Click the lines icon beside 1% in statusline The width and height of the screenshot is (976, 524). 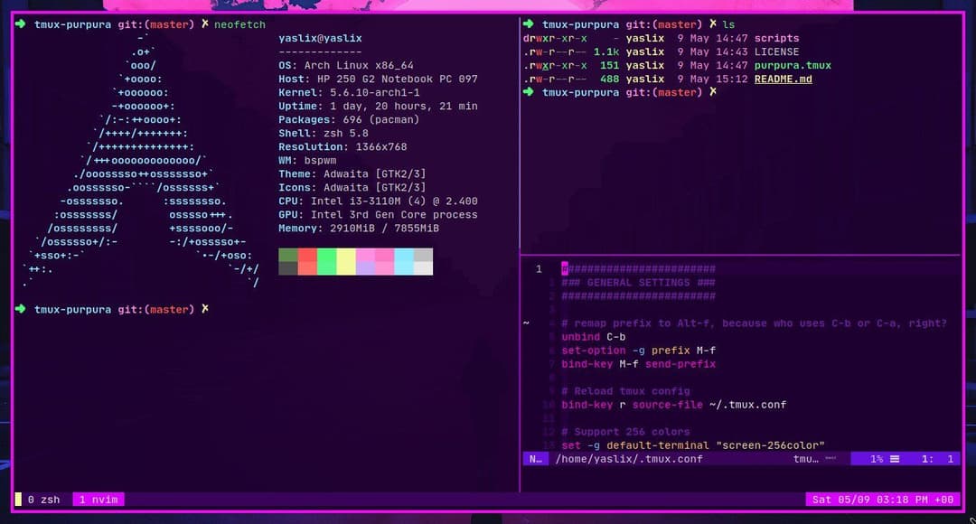click(x=895, y=459)
